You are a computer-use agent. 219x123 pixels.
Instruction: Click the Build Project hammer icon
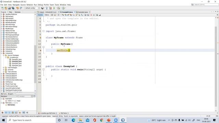tap(47, 8)
